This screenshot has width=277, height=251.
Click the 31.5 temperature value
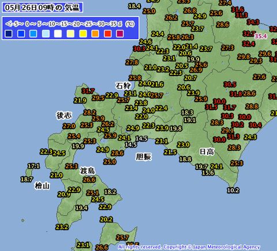click(x=211, y=107)
